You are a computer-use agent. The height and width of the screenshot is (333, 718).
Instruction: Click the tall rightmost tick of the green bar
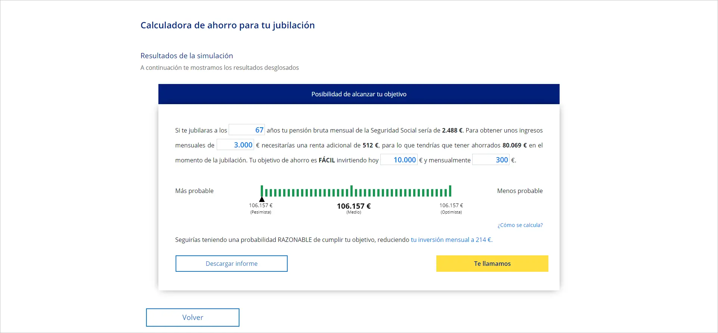450,191
